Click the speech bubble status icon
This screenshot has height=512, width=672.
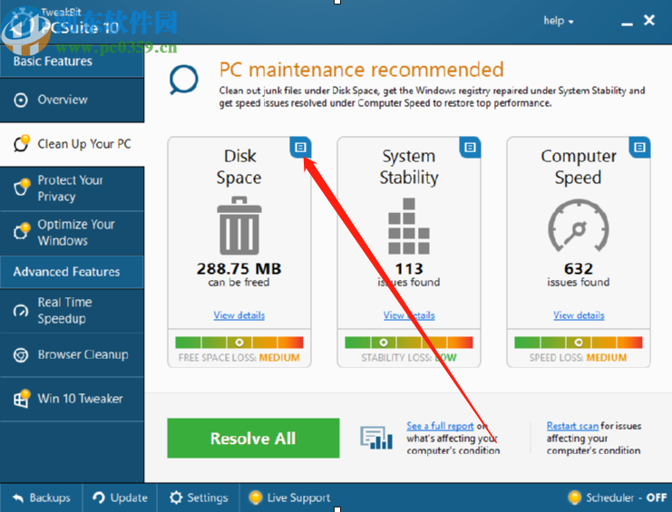184,80
